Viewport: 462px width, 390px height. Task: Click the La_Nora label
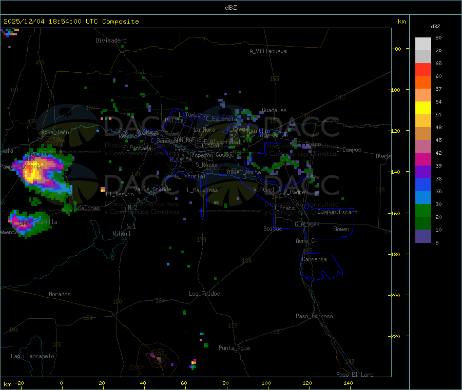pos(204,130)
